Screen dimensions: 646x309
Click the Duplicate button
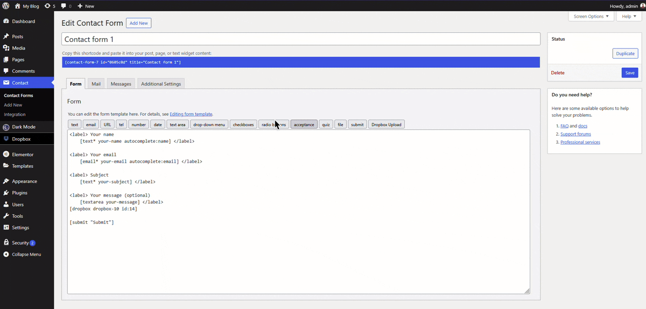tap(626, 54)
